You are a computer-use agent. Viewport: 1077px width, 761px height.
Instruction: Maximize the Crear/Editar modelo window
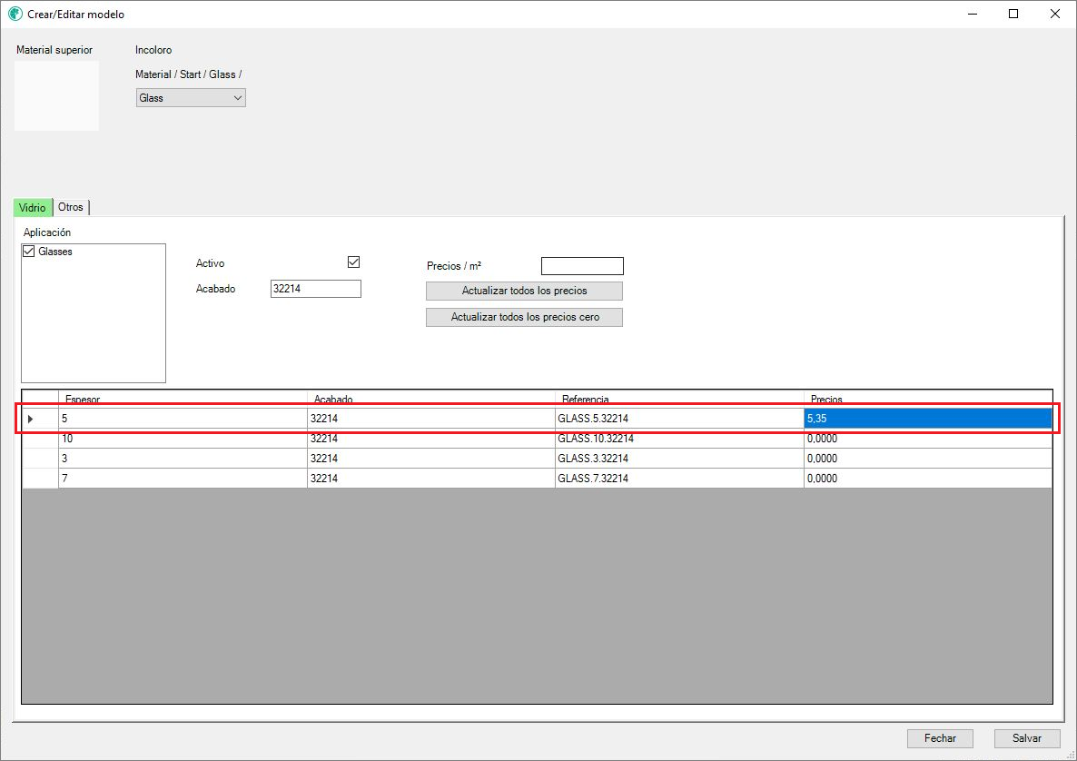tap(1013, 15)
